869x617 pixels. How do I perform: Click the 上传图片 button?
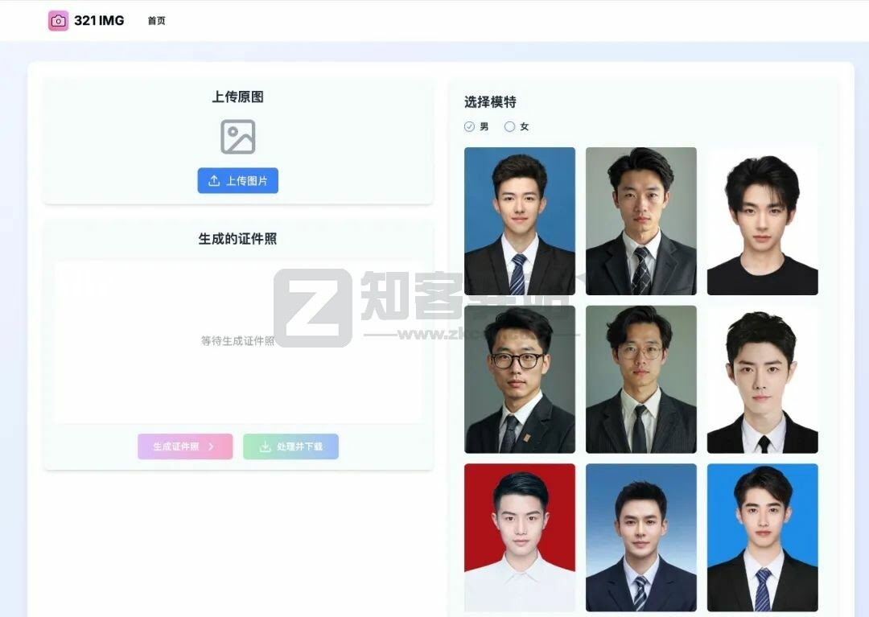(x=237, y=180)
